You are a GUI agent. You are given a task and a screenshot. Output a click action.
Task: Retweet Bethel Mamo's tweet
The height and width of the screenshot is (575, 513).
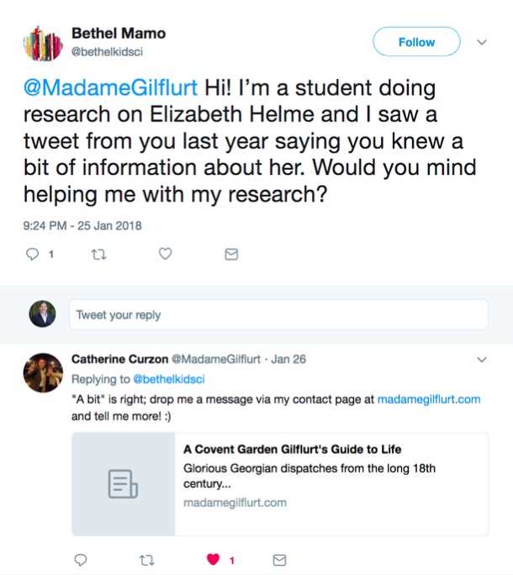pyautogui.click(x=99, y=254)
